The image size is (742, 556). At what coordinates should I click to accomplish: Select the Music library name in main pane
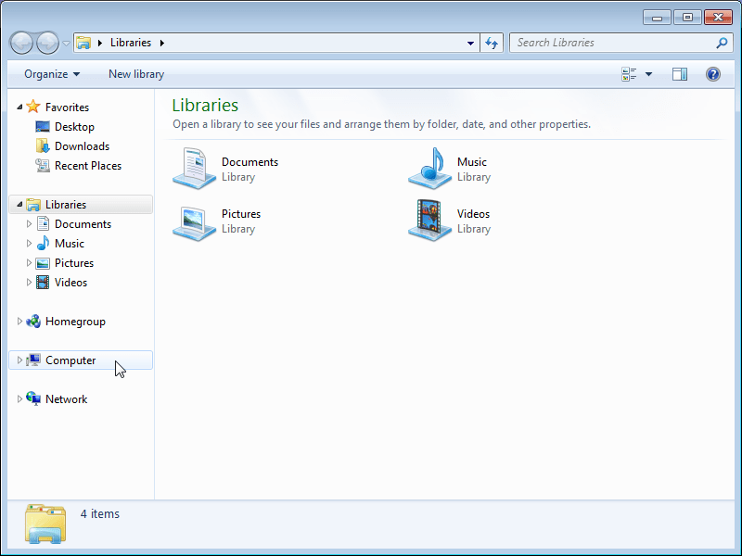pyautogui.click(x=472, y=161)
